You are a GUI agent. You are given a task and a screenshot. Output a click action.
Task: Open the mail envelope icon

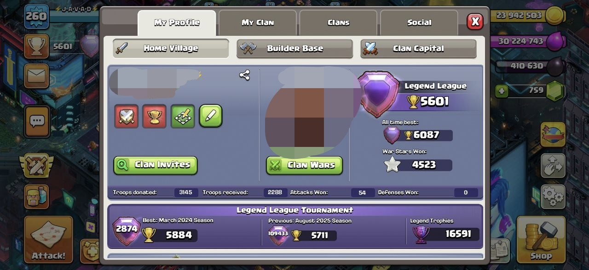(x=37, y=76)
